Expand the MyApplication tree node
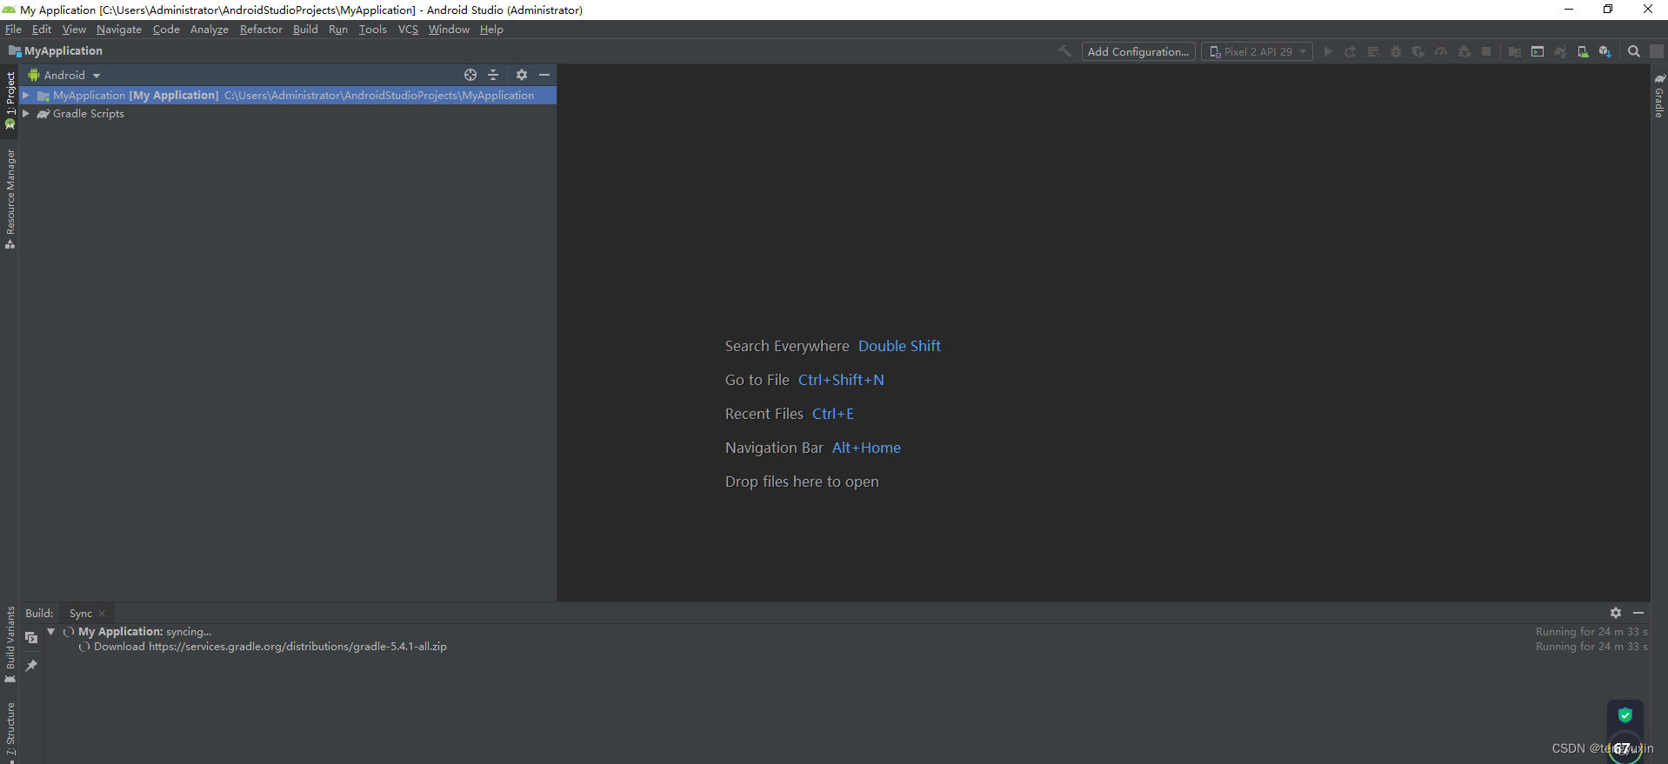This screenshot has height=764, width=1668. coord(26,96)
